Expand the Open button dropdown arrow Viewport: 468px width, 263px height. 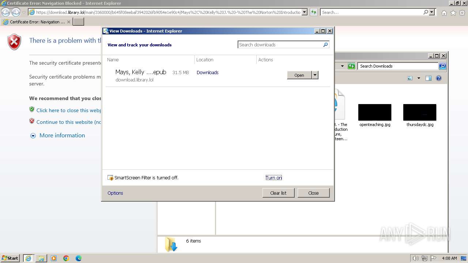pos(315,75)
